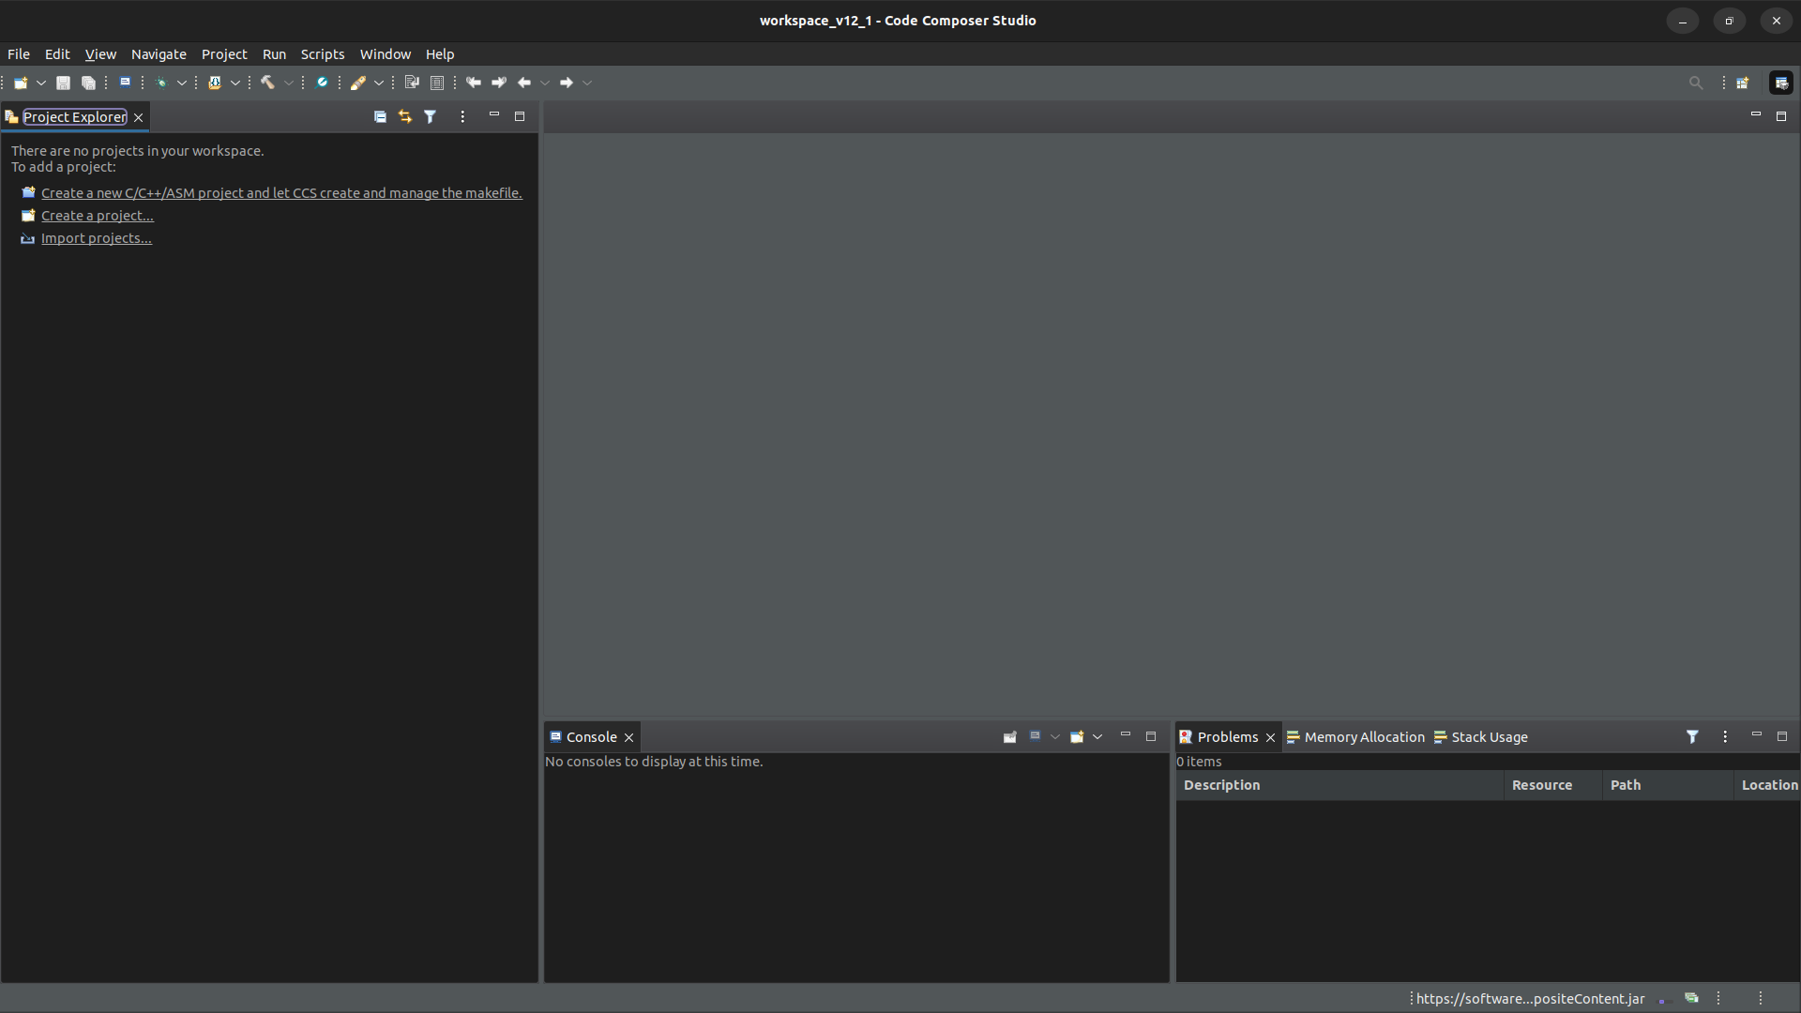Open the Navigate menu
1801x1013 pixels.
[159, 54]
